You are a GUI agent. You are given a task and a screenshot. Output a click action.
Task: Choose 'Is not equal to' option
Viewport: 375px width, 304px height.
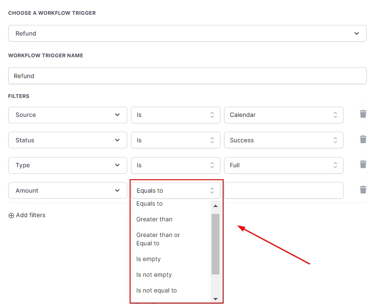(156, 291)
